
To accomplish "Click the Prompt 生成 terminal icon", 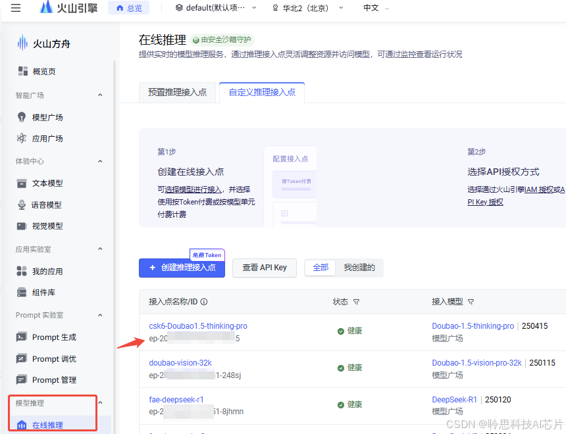I will pos(21,337).
